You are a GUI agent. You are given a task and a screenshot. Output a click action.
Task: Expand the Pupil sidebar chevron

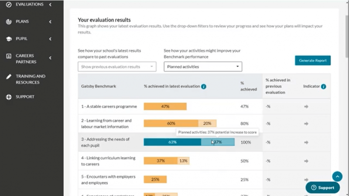tap(51, 39)
